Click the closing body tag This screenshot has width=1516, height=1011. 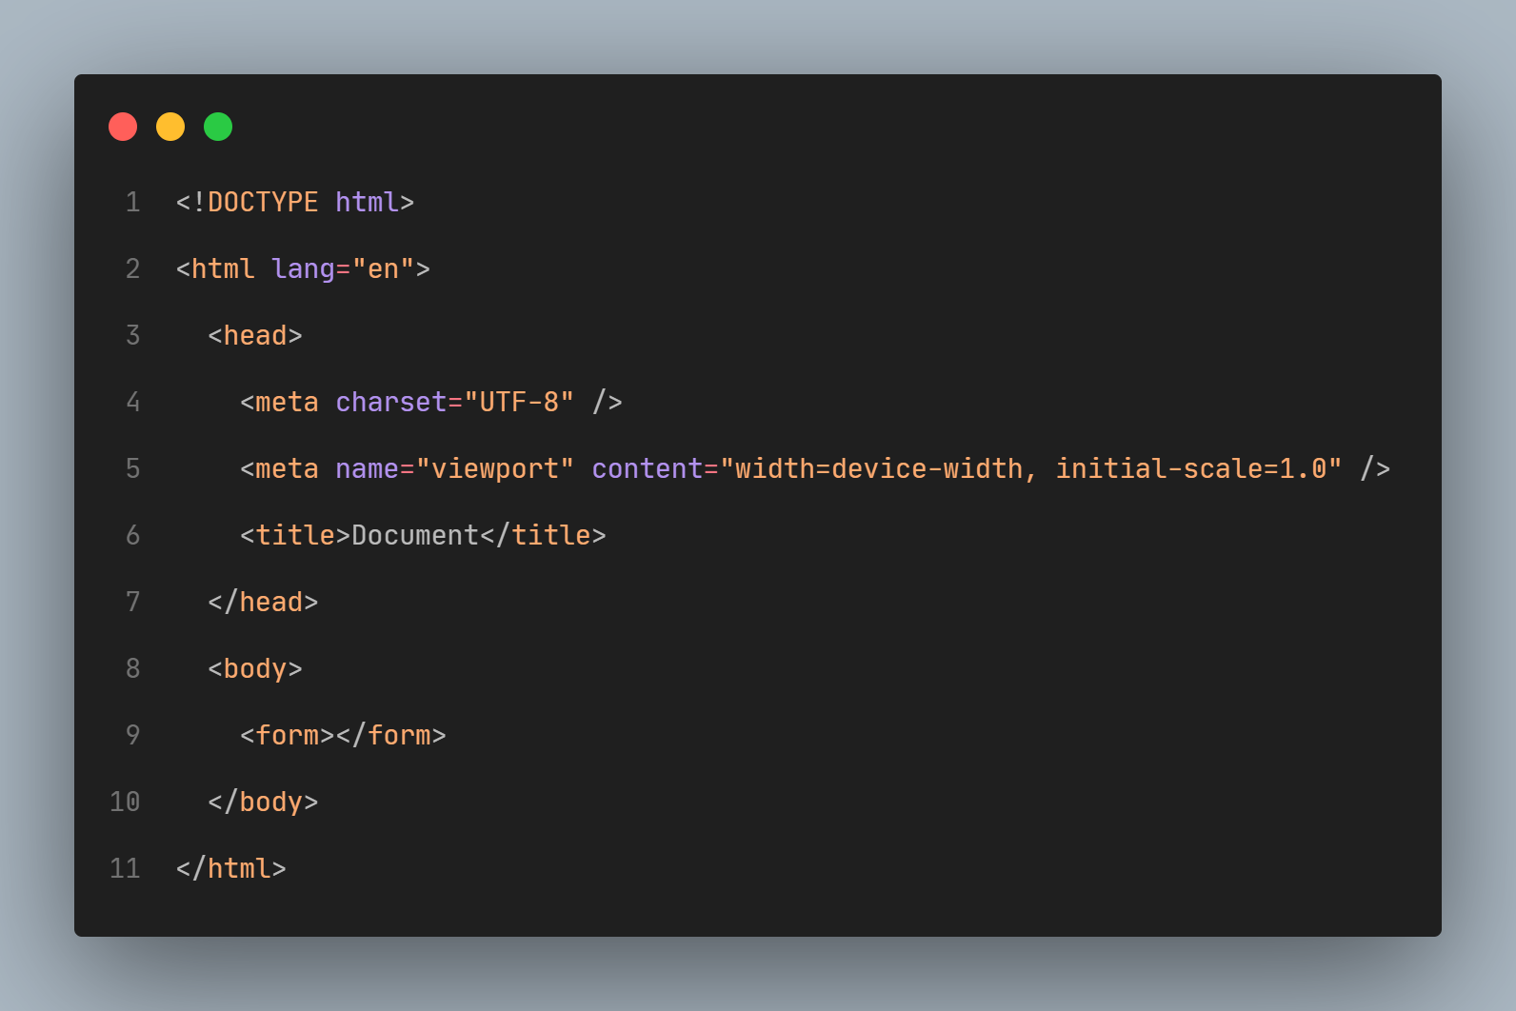[x=263, y=803]
